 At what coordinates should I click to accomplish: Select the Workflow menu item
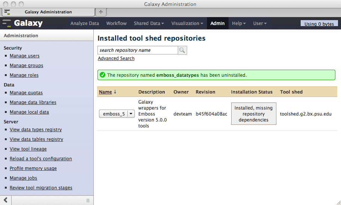pyautogui.click(x=116, y=23)
